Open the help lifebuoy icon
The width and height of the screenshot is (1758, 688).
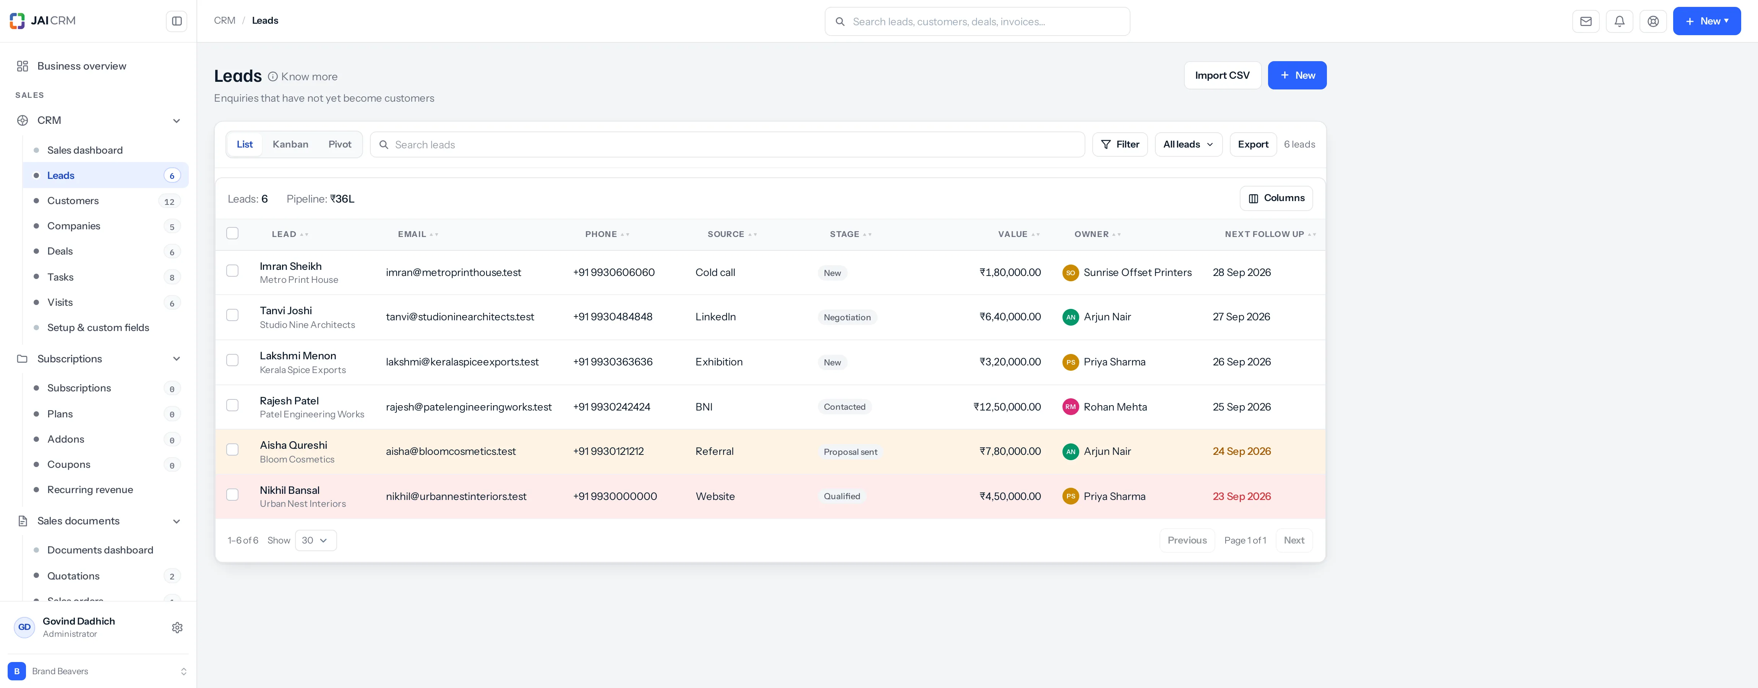1653,21
